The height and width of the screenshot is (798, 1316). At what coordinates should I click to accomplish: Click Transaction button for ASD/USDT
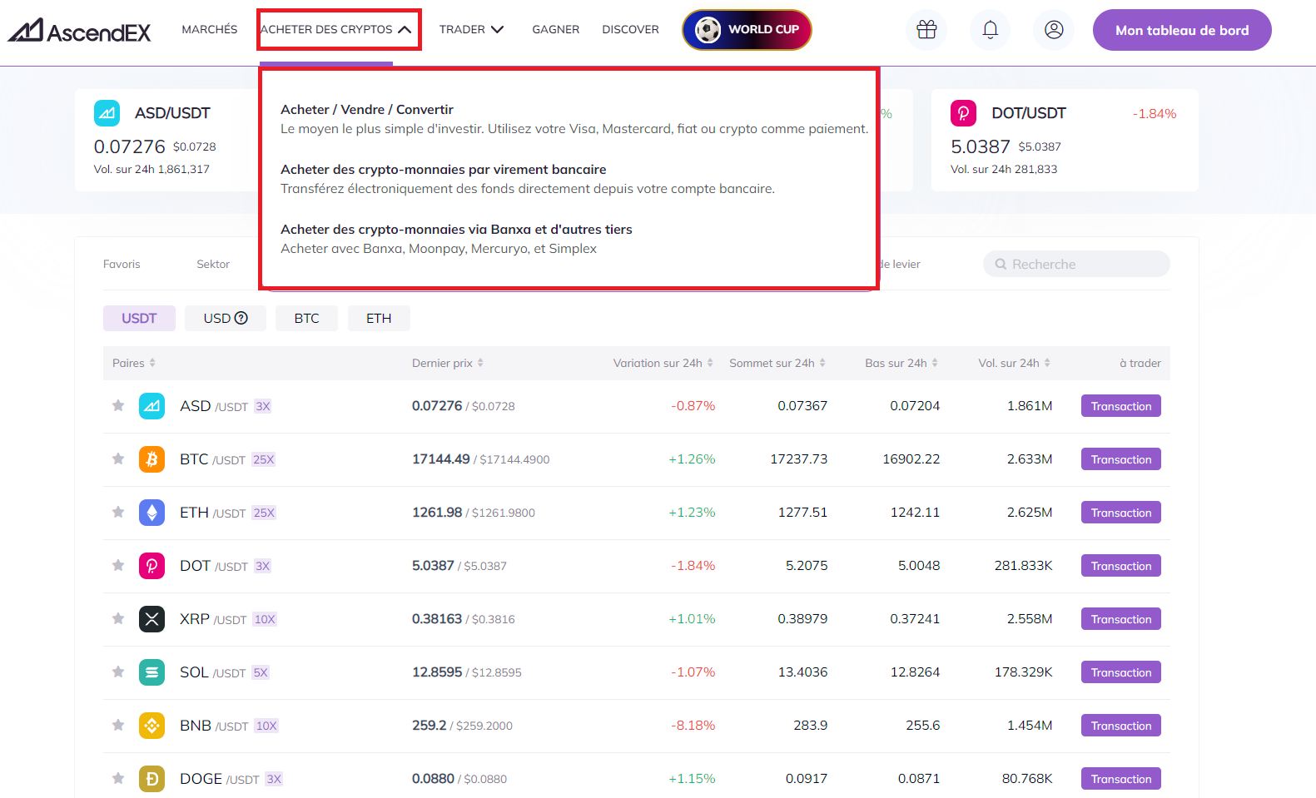point(1121,406)
